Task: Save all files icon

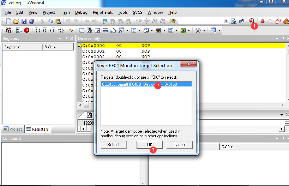Action: (x=32, y=21)
